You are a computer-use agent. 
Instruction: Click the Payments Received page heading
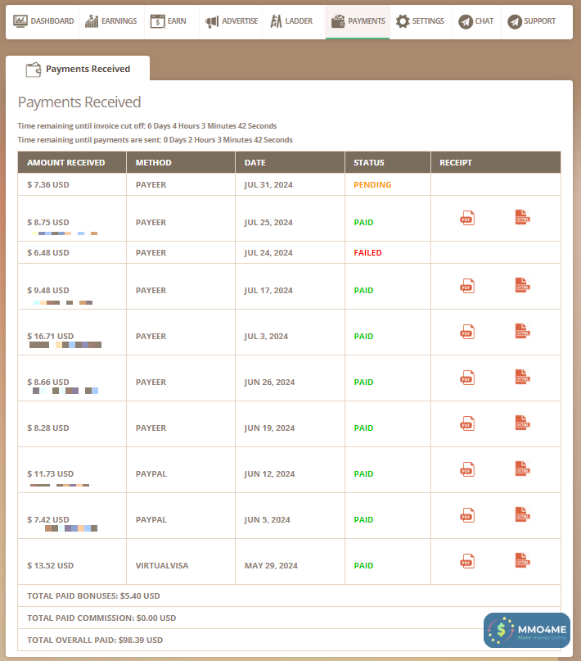(x=79, y=102)
